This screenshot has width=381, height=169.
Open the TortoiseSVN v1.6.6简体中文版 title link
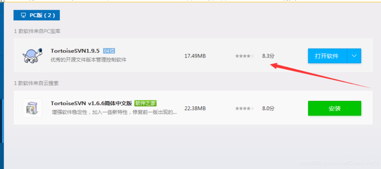click(91, 103)
